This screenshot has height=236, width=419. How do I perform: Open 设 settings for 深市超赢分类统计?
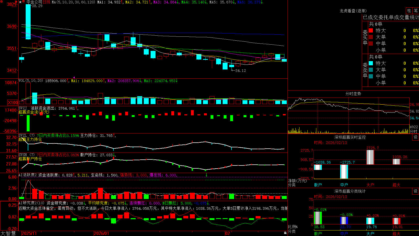coord(416,191)
